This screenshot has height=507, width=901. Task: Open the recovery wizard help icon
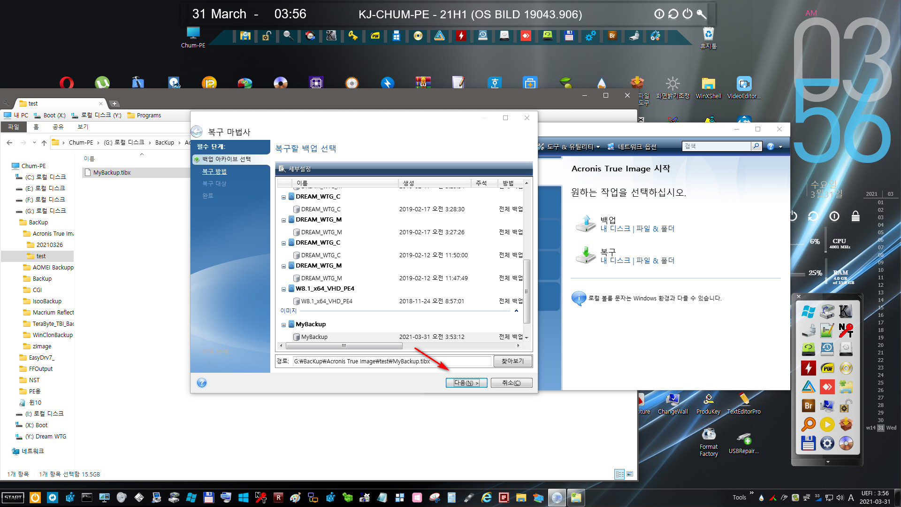pyautogui.click(x=202, y=383)
